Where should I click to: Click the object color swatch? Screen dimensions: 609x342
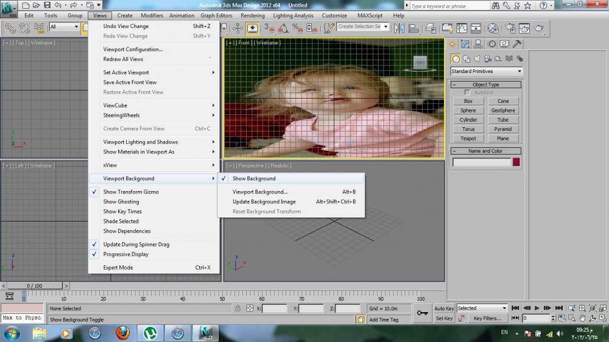point(516,162)
